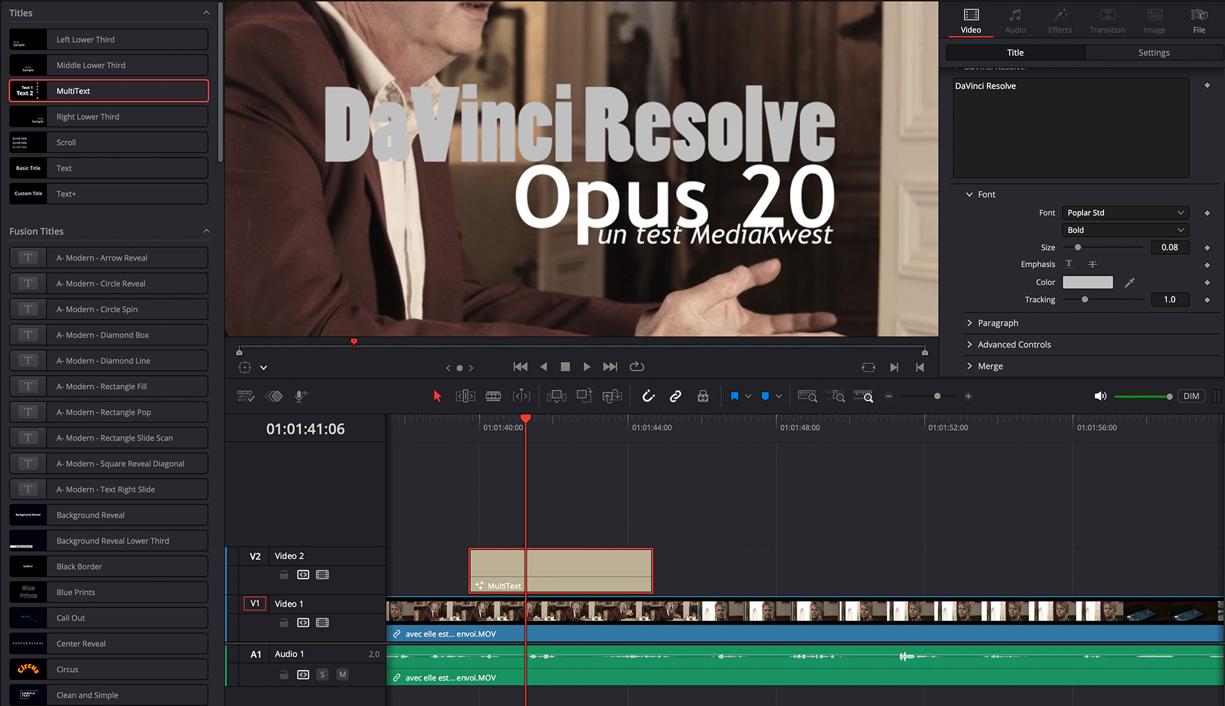Click the text Color swatch

[x=1087, y=282]
